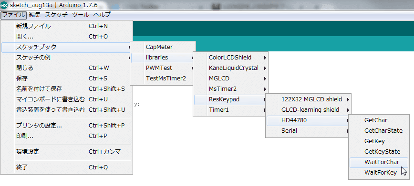This screenshot has height=186, width=414.
Task: Open the WaitForChar example
Action: tap(379, 162)
